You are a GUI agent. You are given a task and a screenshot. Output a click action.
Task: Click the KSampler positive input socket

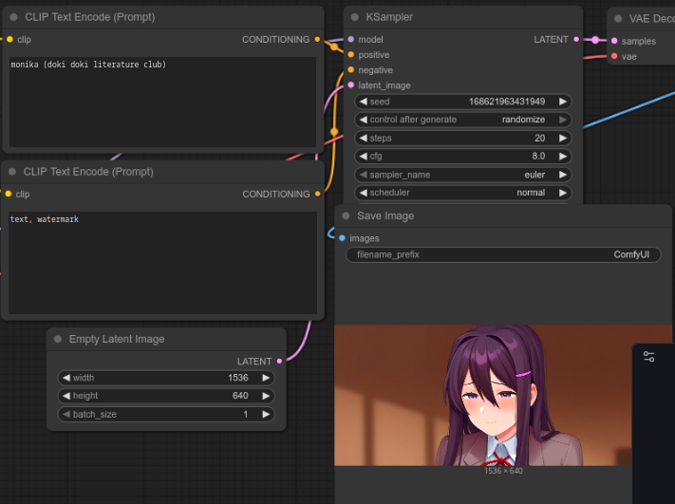click(351, 55)
